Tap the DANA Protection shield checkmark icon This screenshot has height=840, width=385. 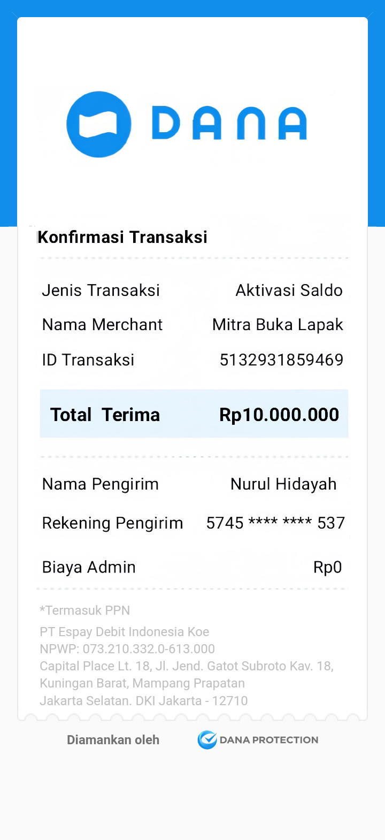207,739
